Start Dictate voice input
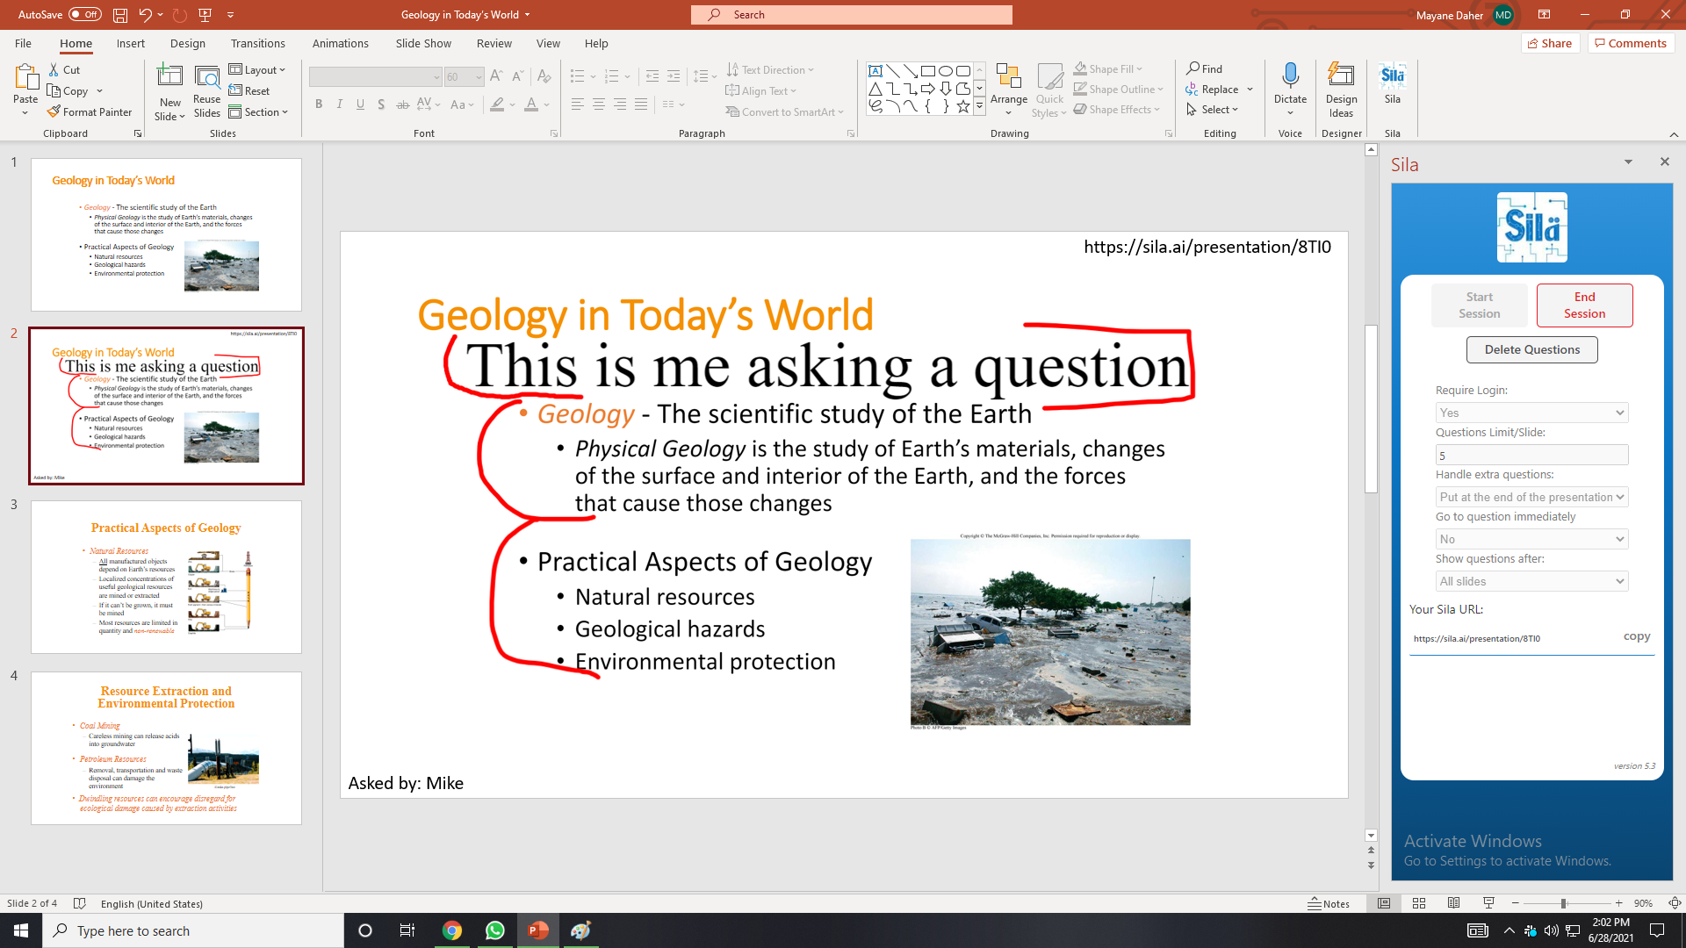This screenshot has width=1686, height=948. [x=1290, y=81]
